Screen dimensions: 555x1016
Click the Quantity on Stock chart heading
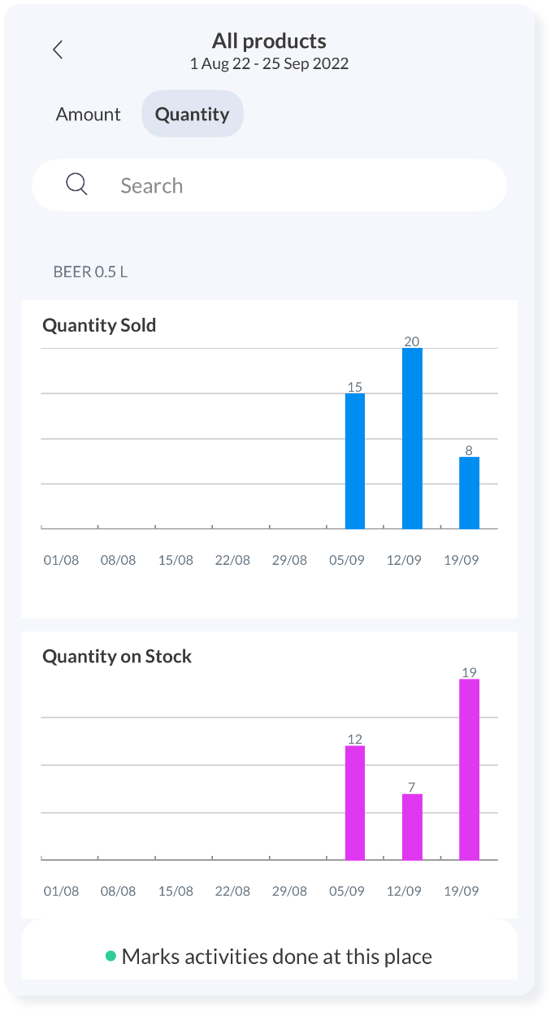coord(117,656)
